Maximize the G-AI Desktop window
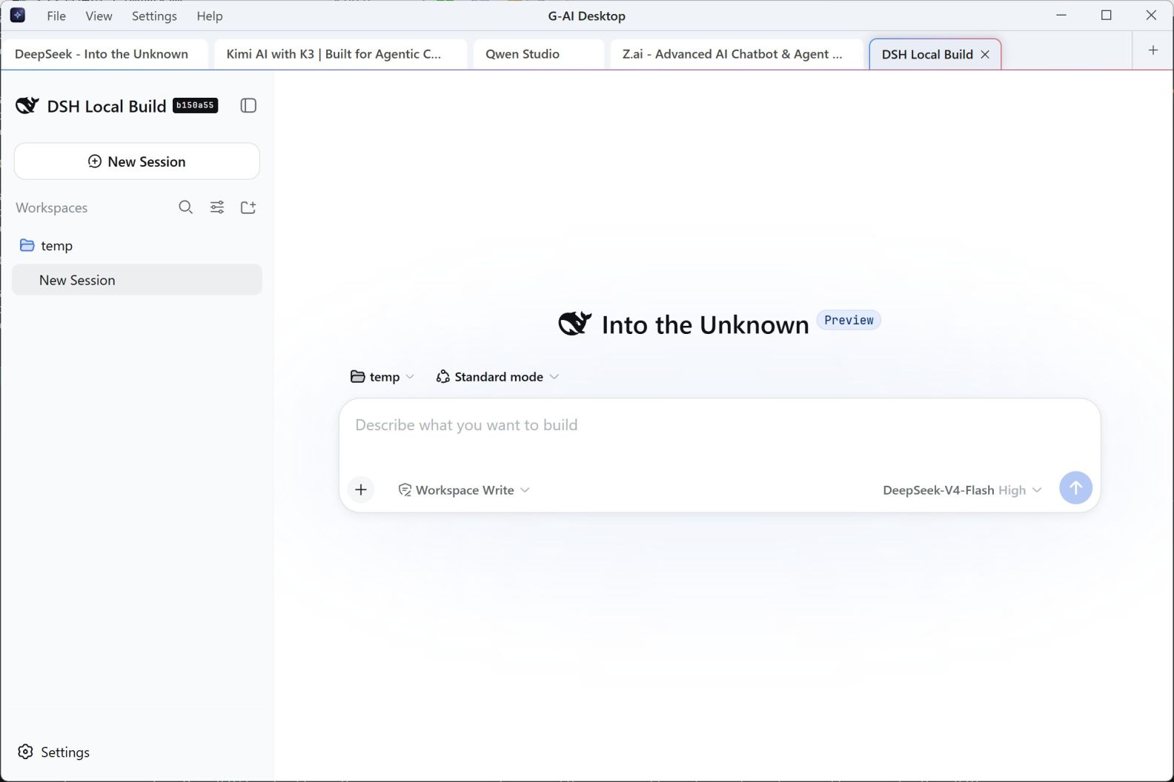This screenshot has height=782, width=1174. 1107,16
